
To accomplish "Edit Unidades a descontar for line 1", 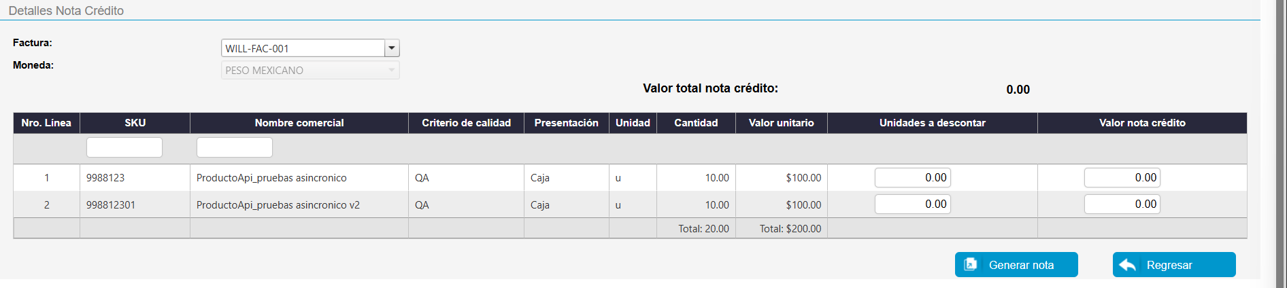I will [912, 178].
